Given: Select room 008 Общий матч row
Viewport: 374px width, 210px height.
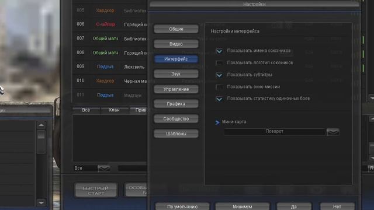Looking at the screenshot, I should (110, 52).
